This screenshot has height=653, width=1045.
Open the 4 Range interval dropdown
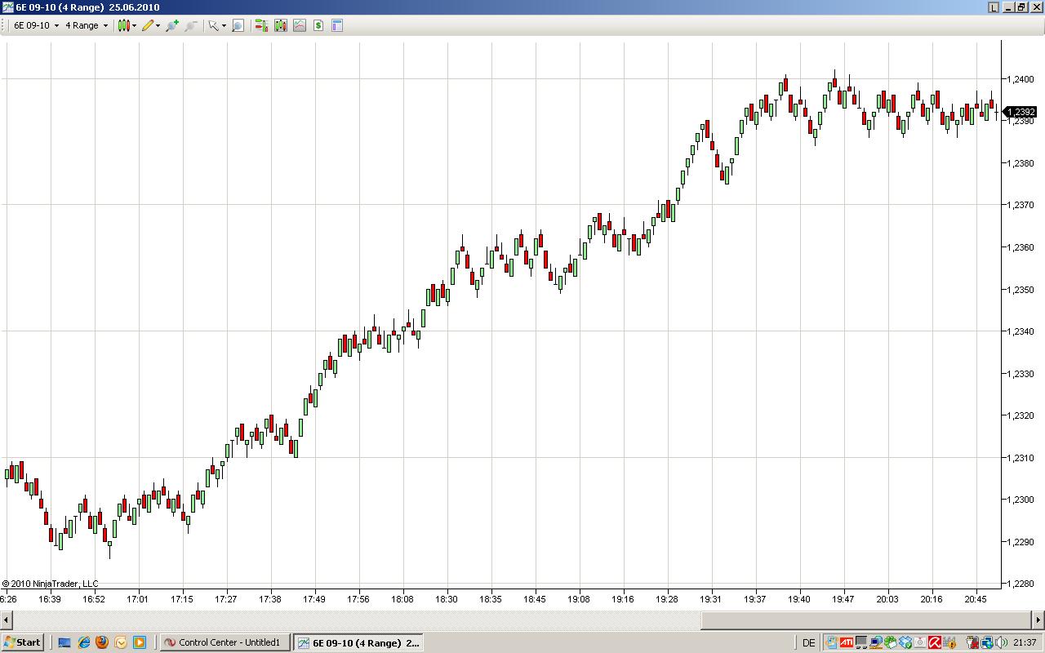tap(86, 25)
